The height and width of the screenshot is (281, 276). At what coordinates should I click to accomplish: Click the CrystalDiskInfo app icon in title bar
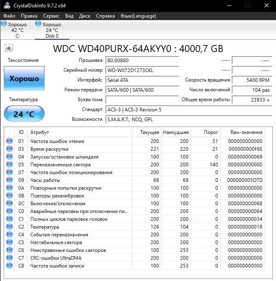(7, 5)
